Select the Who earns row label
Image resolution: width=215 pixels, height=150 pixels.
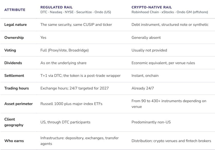tap(14, 141)
